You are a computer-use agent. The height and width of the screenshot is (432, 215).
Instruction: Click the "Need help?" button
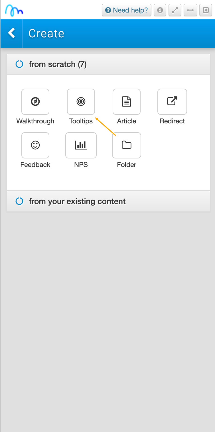click(127, 10)
